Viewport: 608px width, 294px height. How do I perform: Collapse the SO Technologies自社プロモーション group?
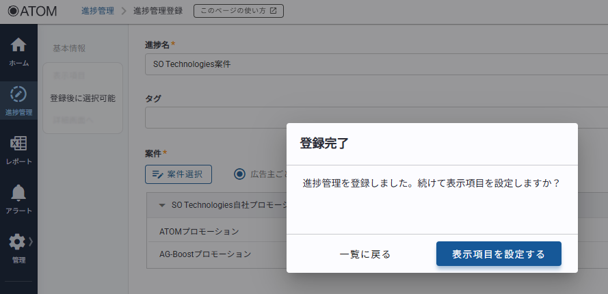tap(162, 205)
